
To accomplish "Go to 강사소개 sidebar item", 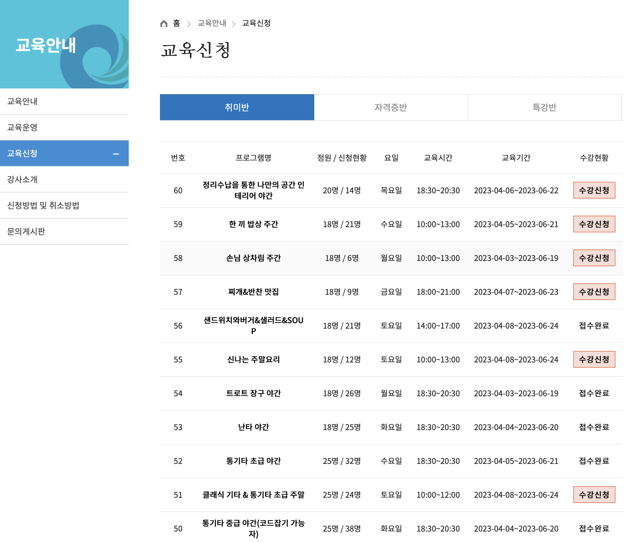I will click(22, 179).
